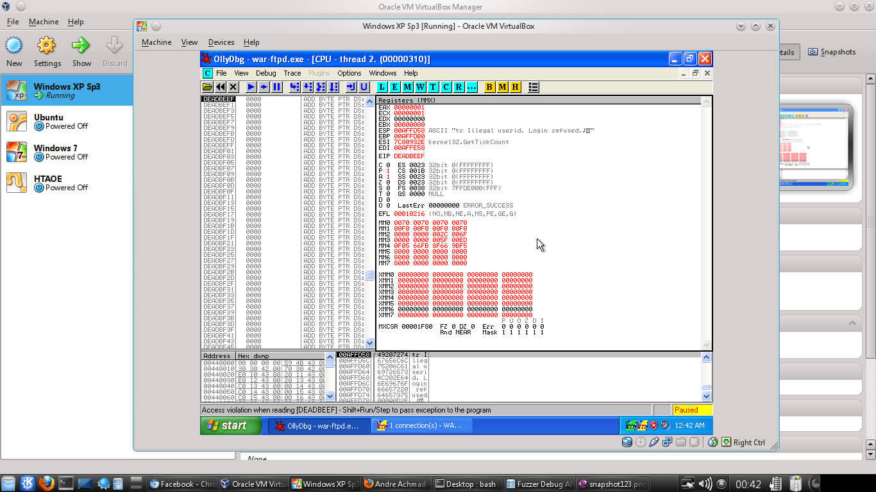Viewport: 876px width, 492px height.
Task: Click the '1 connection(s) - WA...' taskbar button
Action: pyautogui.click(x=421, y=425)
